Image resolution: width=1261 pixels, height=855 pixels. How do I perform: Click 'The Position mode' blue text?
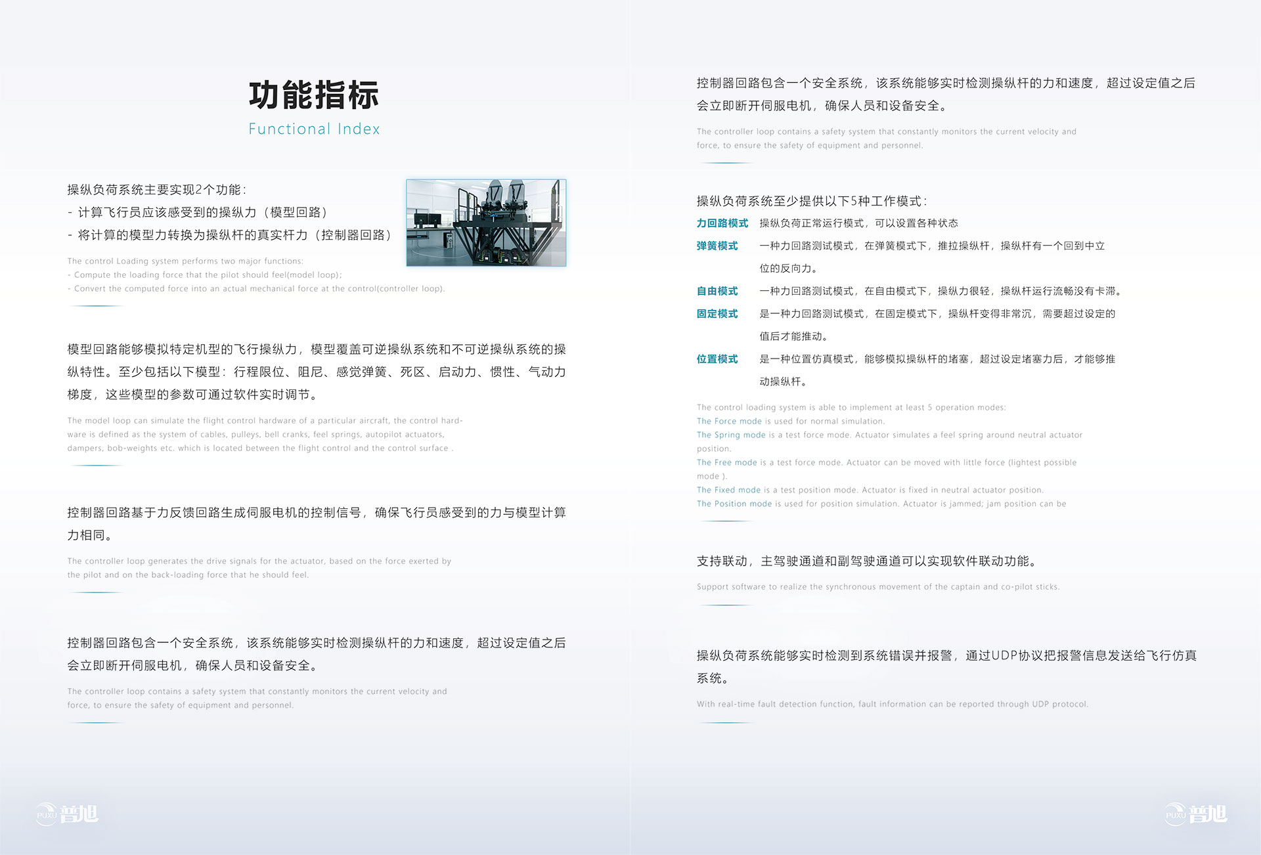coord(734,504)
